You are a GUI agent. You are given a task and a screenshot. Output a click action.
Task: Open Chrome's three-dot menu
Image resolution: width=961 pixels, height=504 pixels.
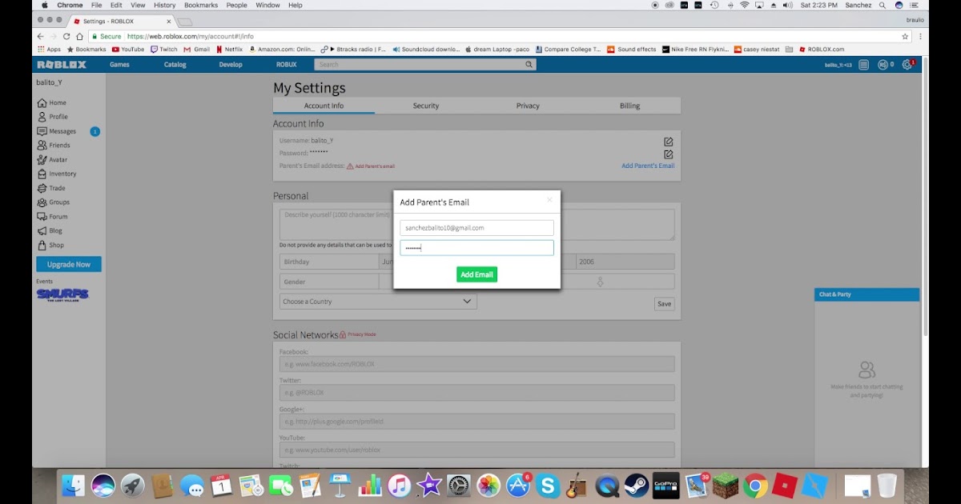920,36
